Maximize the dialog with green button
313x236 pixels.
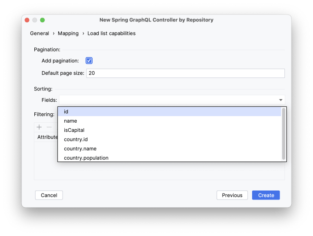(x=42, y=20)
